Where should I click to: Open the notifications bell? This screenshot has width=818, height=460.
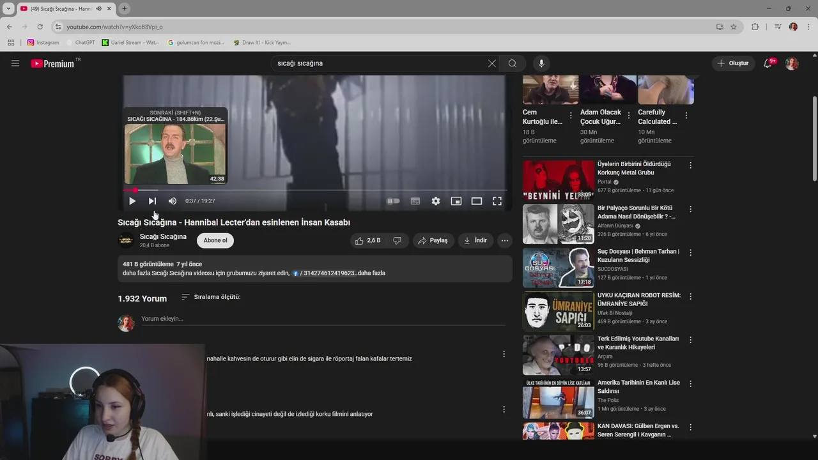tap(768, 63)
